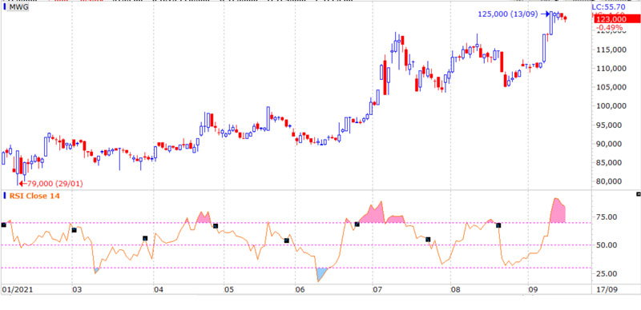Click the small square icon atop the RSI pane
Viewport: 641px width, 310px height.
pyautogui.click(x=639, y=193)
